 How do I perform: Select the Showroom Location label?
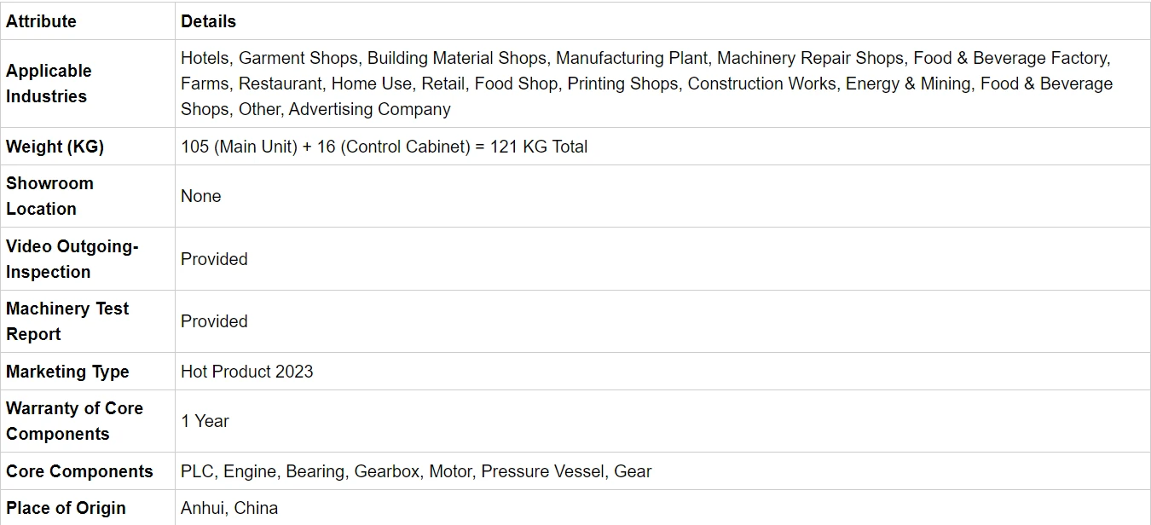49,196
